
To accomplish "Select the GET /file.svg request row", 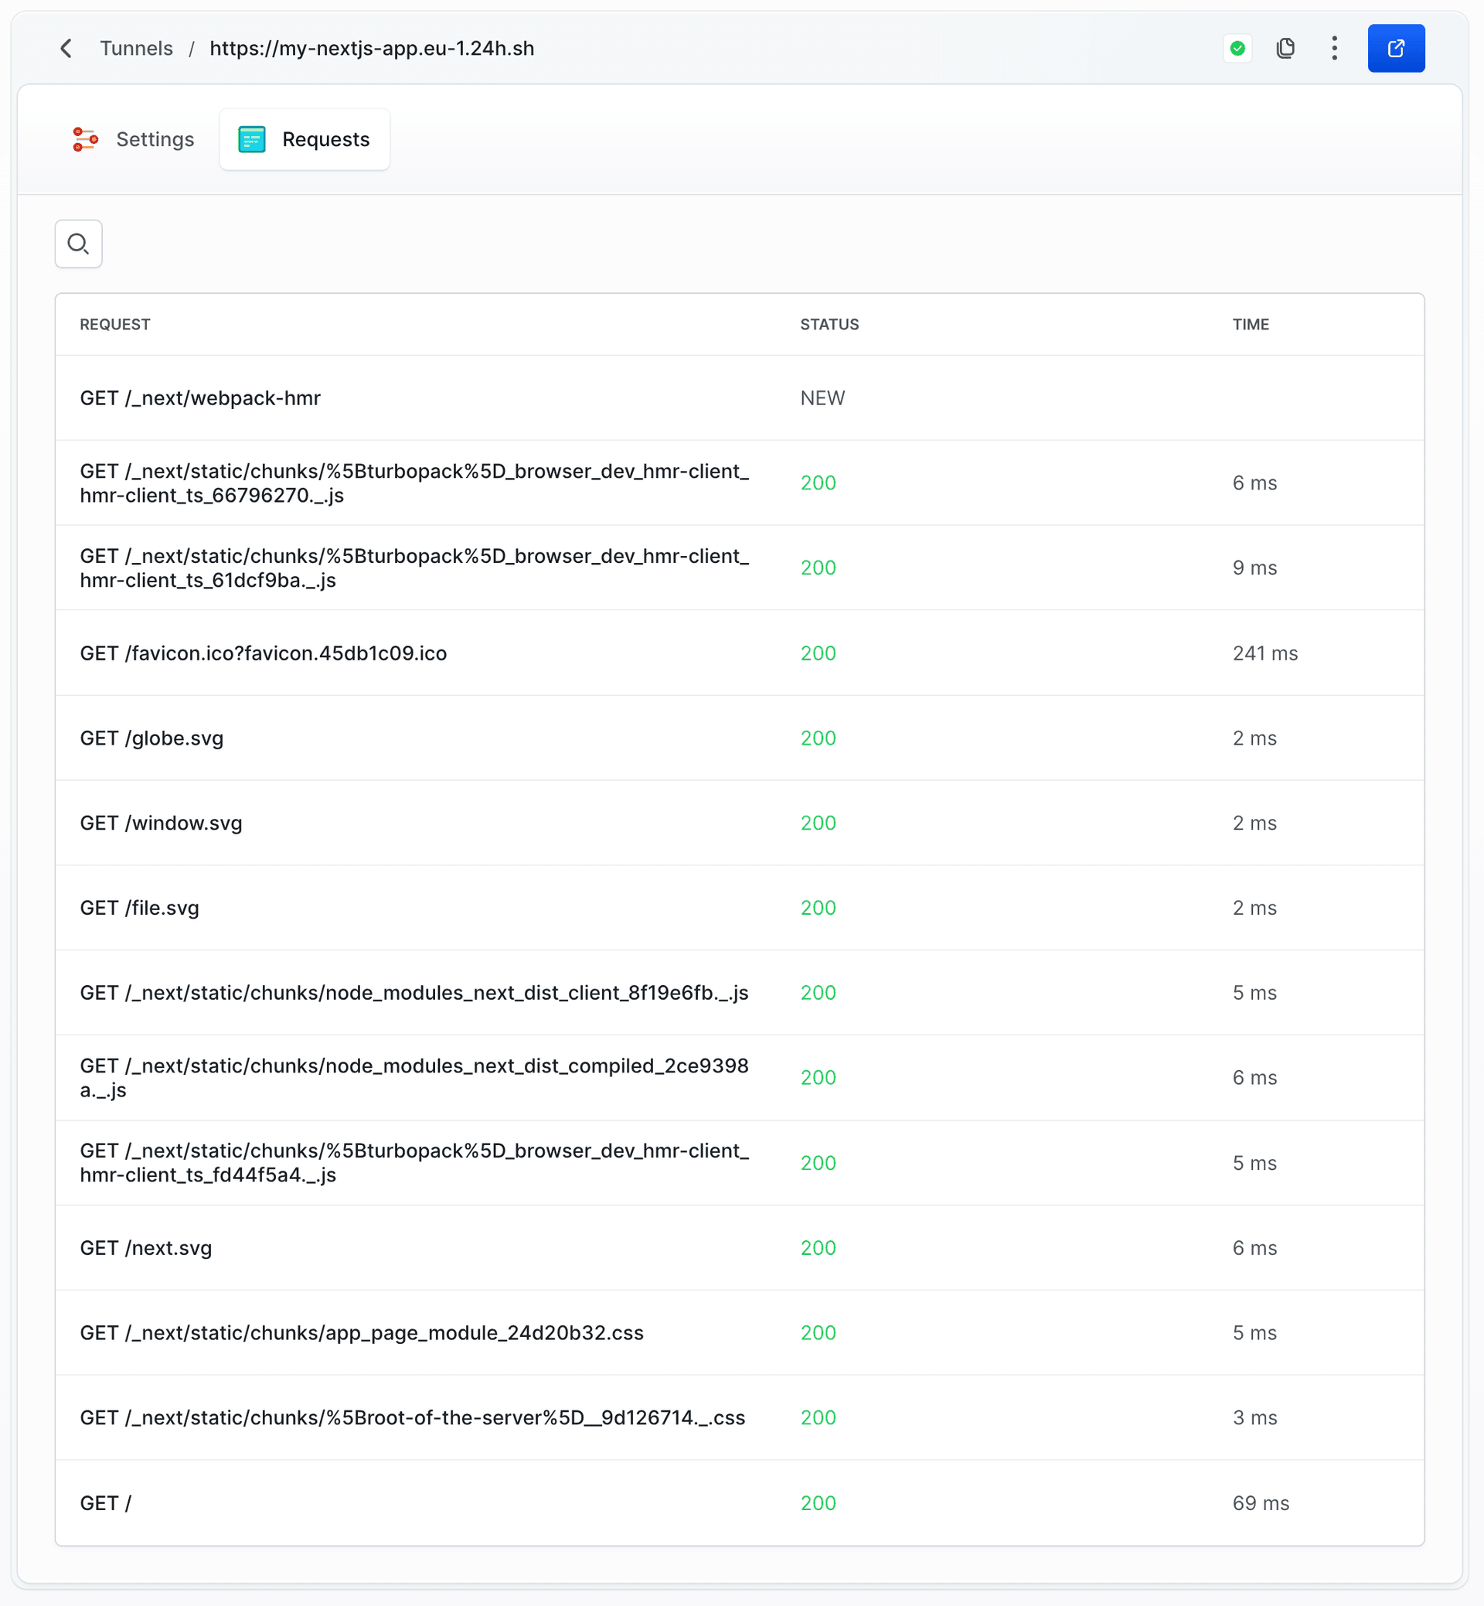I will tap(140, 908).
